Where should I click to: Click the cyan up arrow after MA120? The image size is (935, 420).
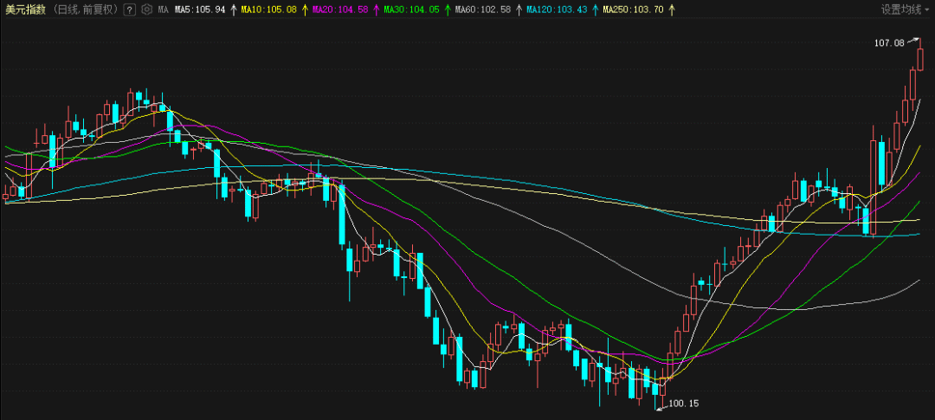pyautogui.click(x=596, y=10)
